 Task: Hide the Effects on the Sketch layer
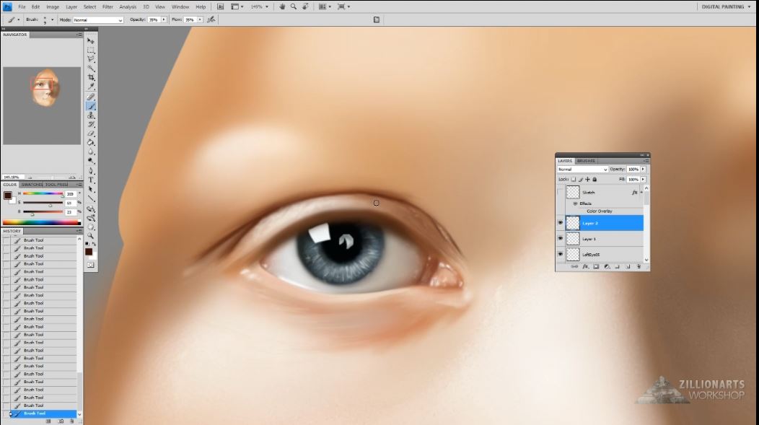click(x=575, y=203)
